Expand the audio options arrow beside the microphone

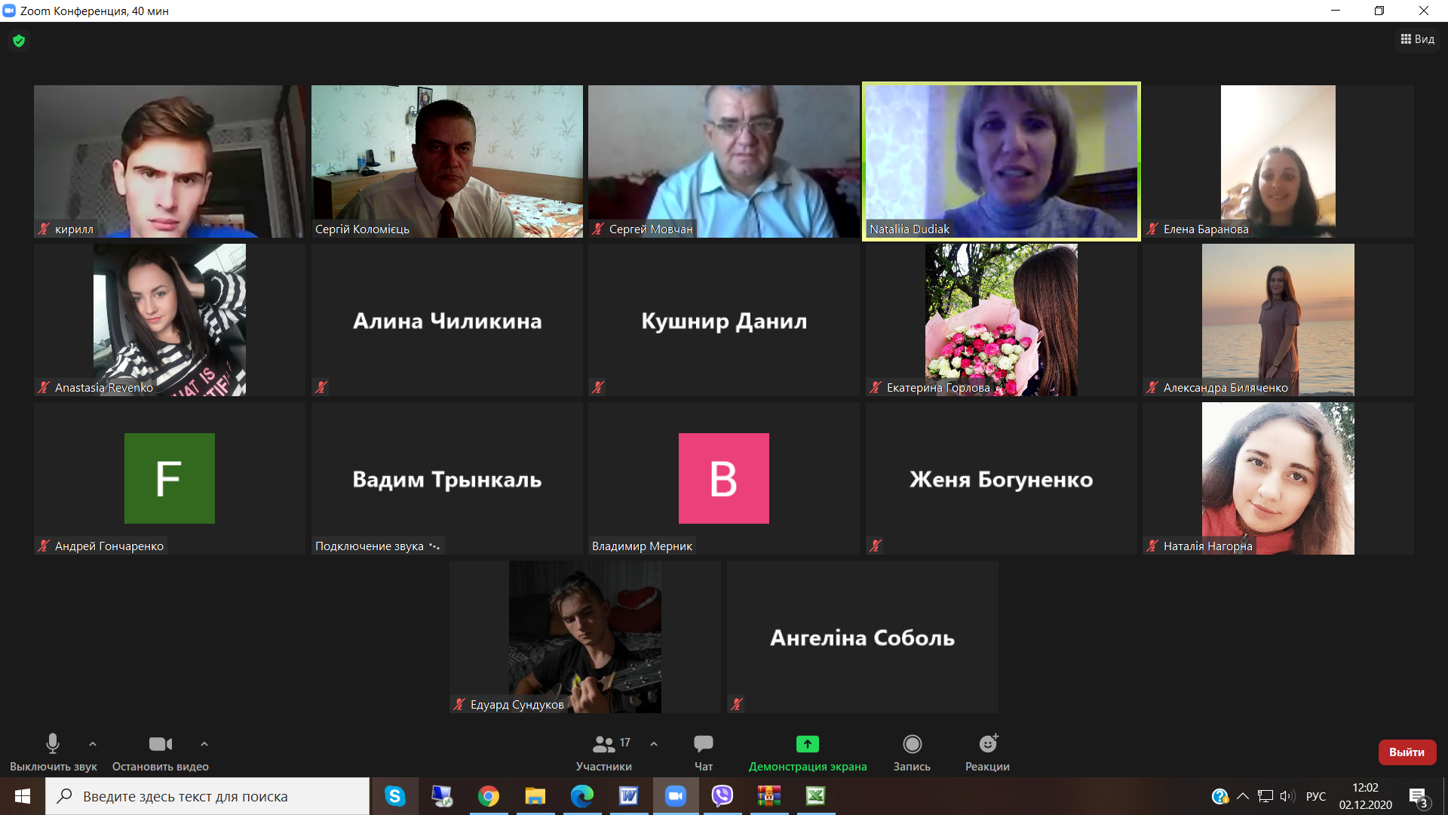(x=93, y=744)
